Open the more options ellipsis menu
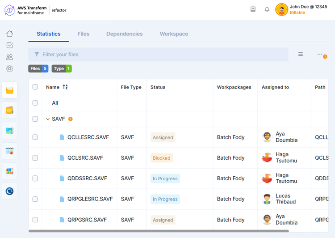Screen dimensions: 335x238 [x=320, y=54]
